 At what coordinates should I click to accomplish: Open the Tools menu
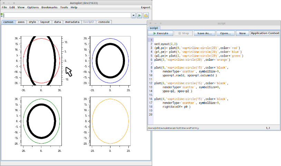64,7
